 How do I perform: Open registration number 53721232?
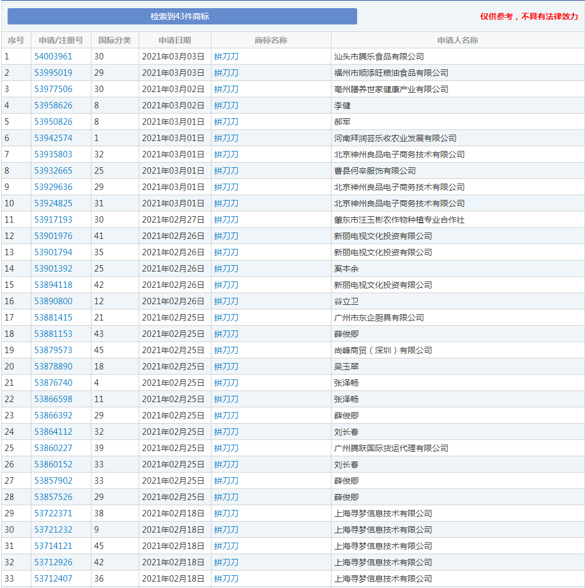point(53,530)
